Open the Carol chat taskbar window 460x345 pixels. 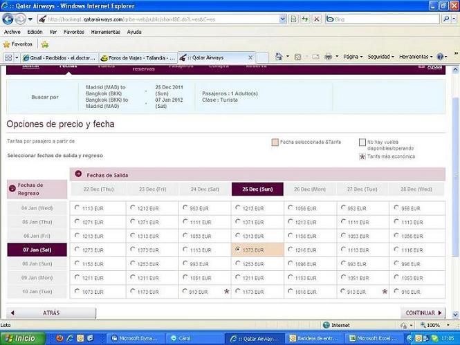tap(195, 338)
